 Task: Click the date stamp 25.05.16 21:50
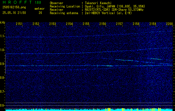pyautogui.click(x=14, y=13)
